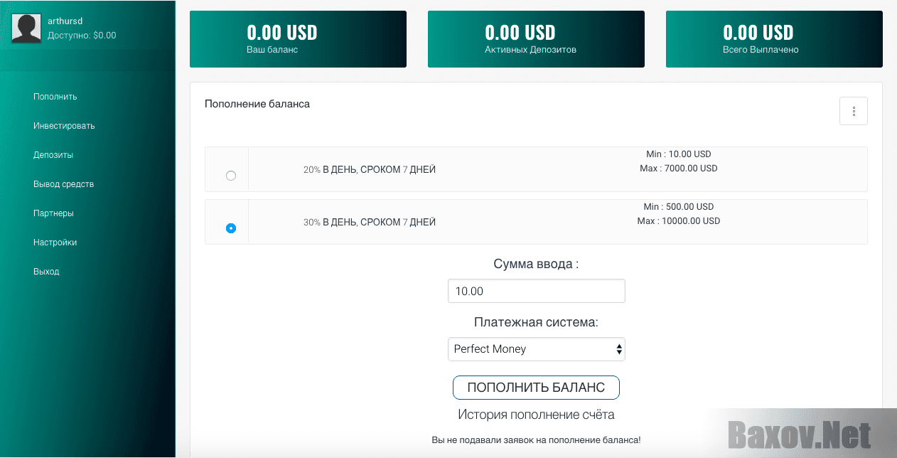Click the Активных Депозитов card

point(535,38)
